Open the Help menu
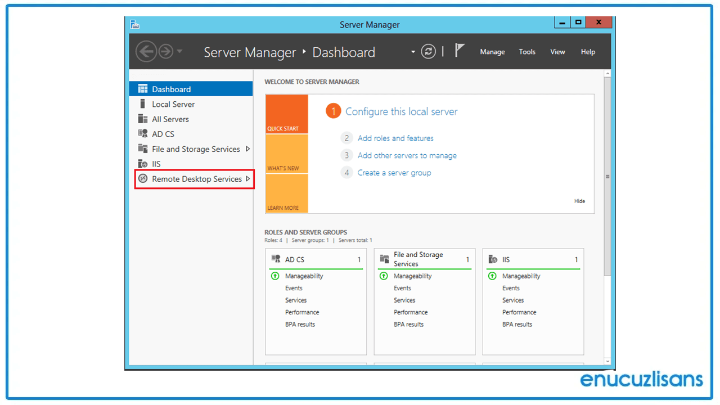Viewport: 720px width, 405px height. point(588,52)
